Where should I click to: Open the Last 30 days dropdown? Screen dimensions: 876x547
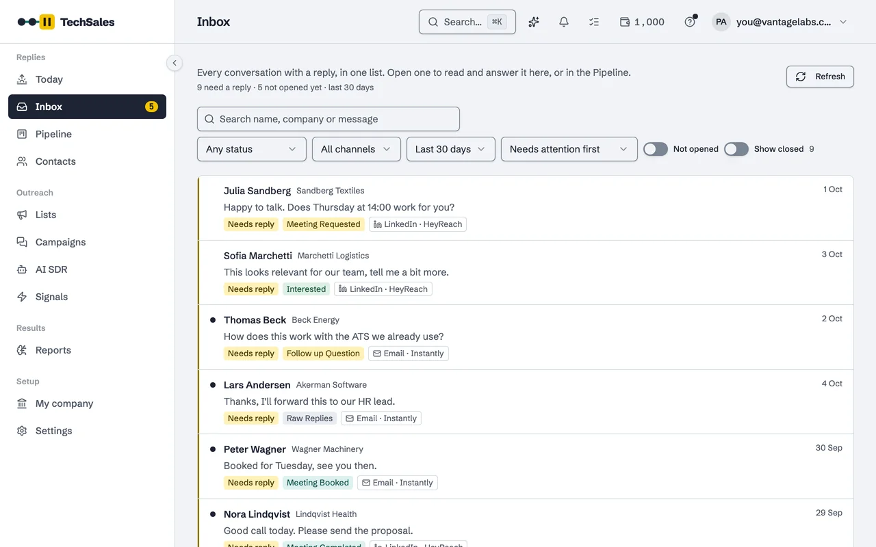451,149
